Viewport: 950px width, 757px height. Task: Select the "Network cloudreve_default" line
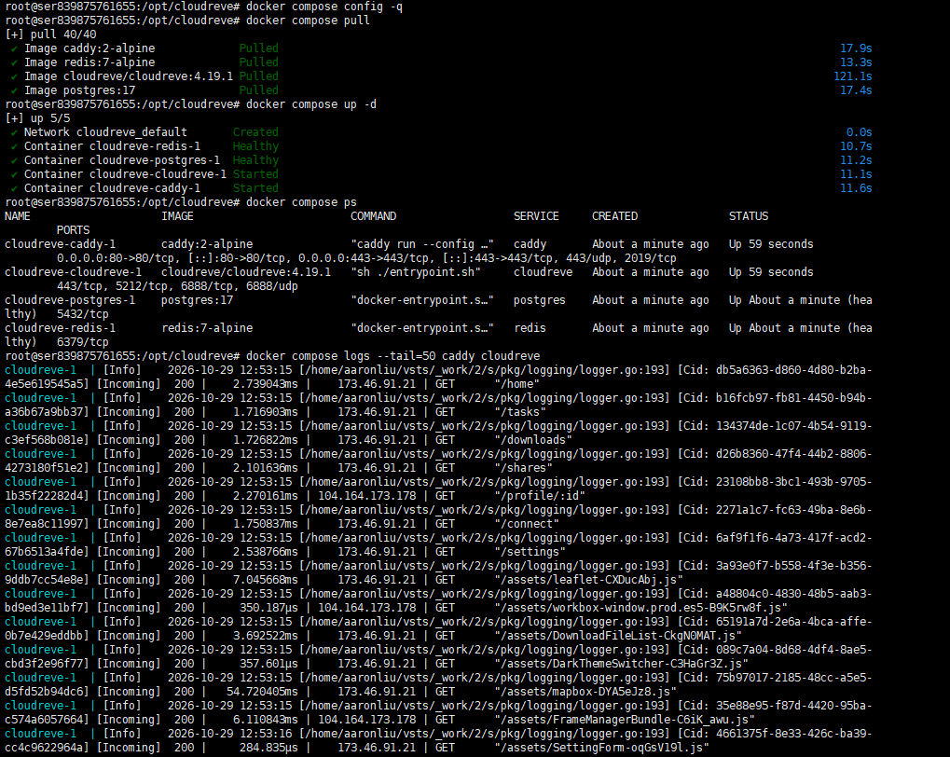pyautogui.click(x=105, y=132)
